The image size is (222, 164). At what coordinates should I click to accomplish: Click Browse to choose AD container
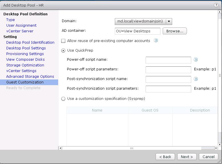tap(175, 31)
